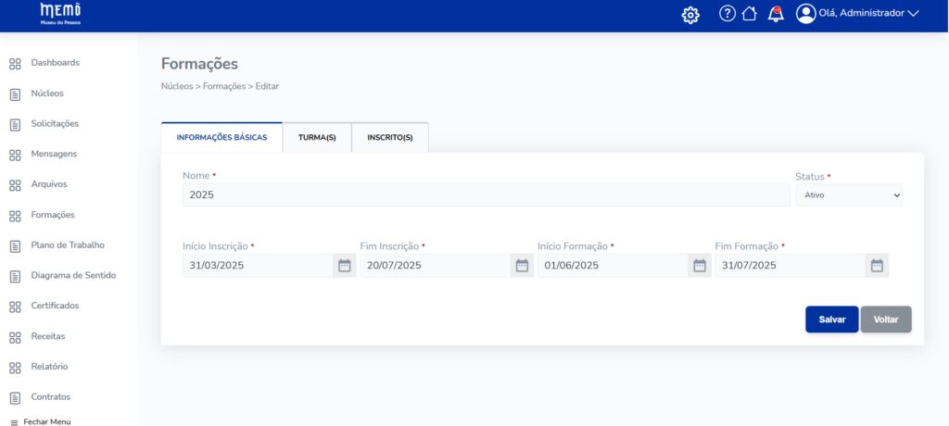Click the Salvar button

[x=831, y=319]
